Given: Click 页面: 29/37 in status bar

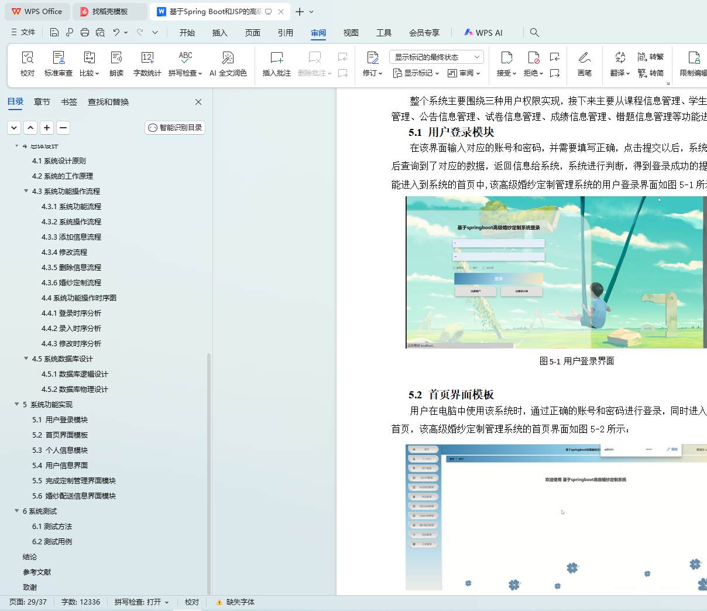Looking at the screenshot, I should click(28, 602).
